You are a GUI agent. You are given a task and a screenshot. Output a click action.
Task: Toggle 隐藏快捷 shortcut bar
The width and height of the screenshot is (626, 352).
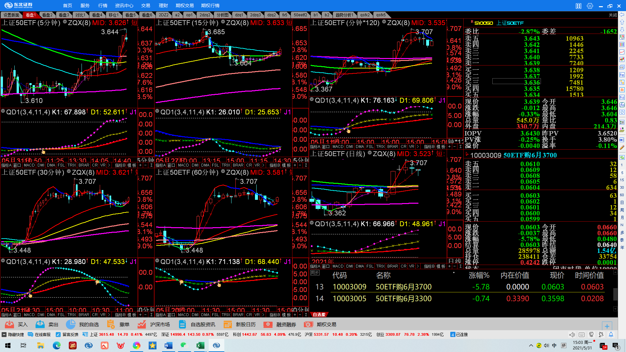point(13,334)
